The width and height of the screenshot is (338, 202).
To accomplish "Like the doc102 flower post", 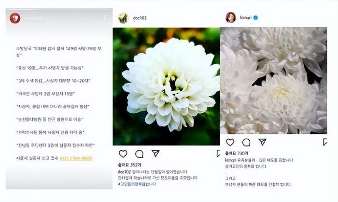I will click(x=123, y=154).
